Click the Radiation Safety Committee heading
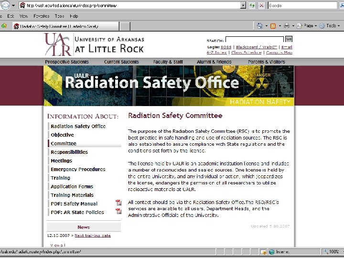This screenshot has width=344, height=258. (175, 116)
